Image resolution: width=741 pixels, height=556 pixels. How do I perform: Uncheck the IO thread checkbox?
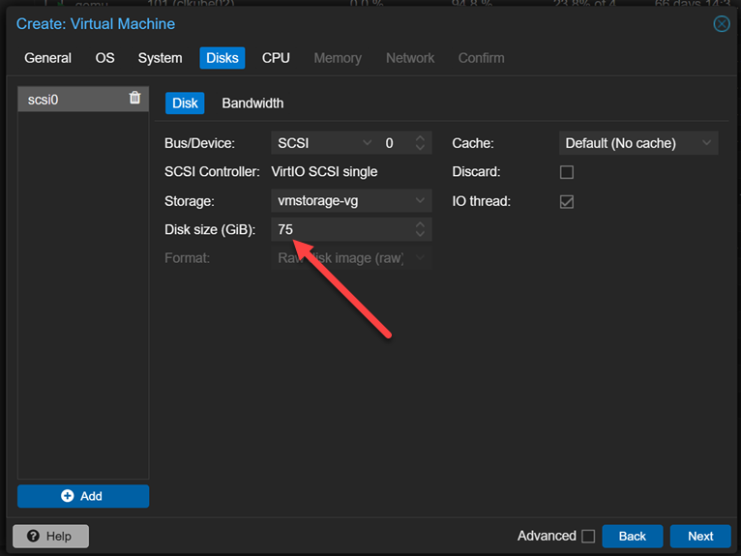(x=567, y=201)
